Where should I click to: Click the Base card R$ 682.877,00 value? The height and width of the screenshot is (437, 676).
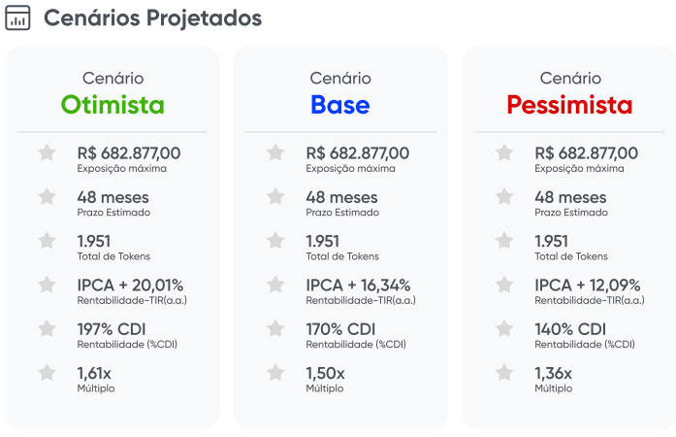tap(358, 153)
